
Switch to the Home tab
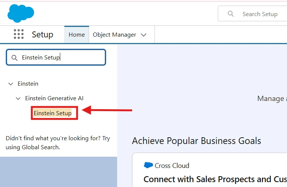(77, 35)
